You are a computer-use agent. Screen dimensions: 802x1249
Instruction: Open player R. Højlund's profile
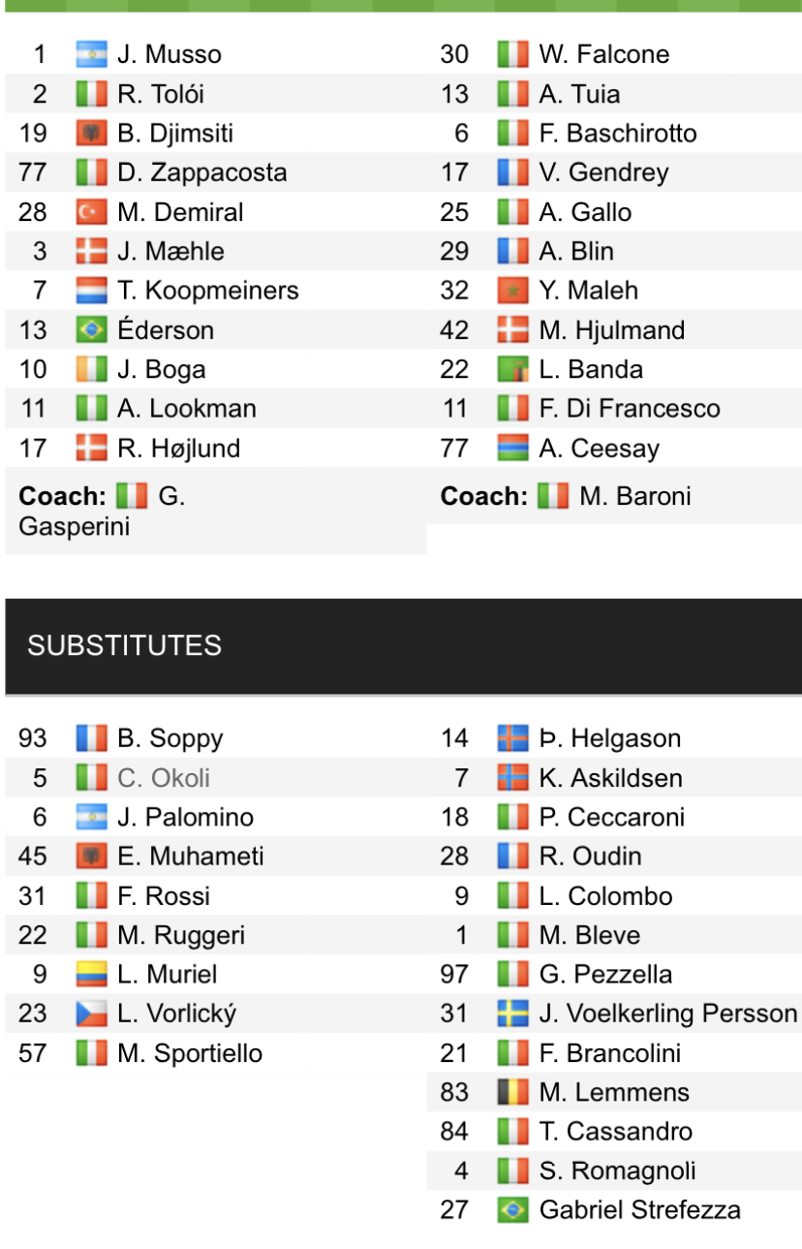(x=178, y=449)
